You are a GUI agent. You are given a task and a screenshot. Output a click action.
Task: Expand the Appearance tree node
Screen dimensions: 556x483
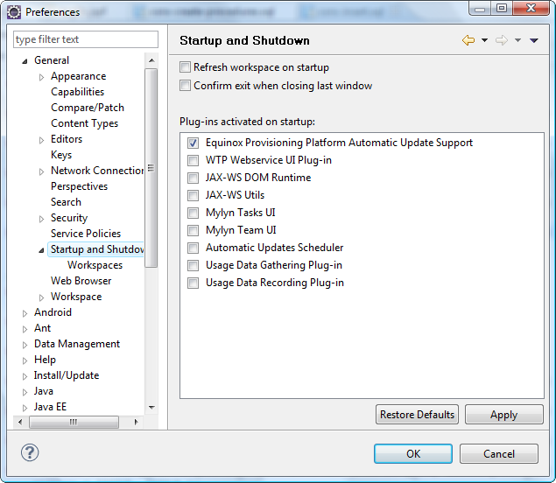[x=41, y=77]
